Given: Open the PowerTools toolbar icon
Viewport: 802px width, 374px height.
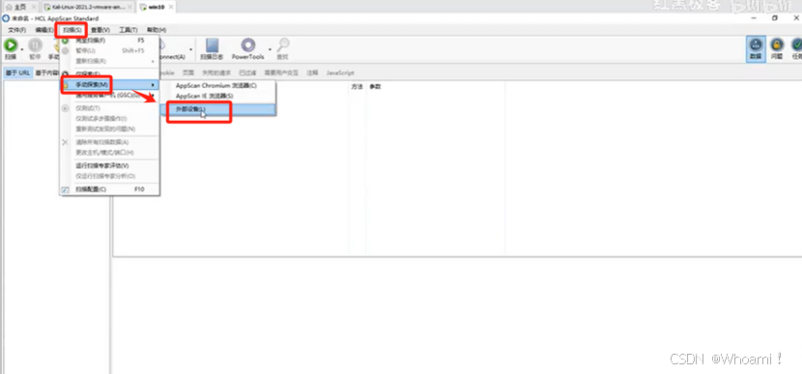Looking at the screenshot, I should click(x=248, y=49).
